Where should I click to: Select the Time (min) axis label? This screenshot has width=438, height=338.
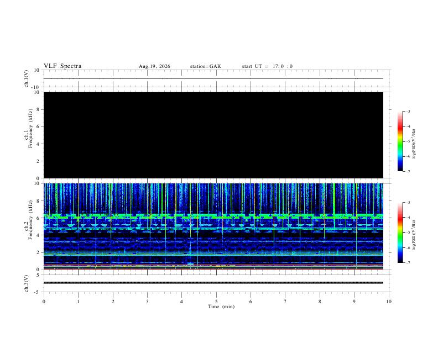coord(221,307)
